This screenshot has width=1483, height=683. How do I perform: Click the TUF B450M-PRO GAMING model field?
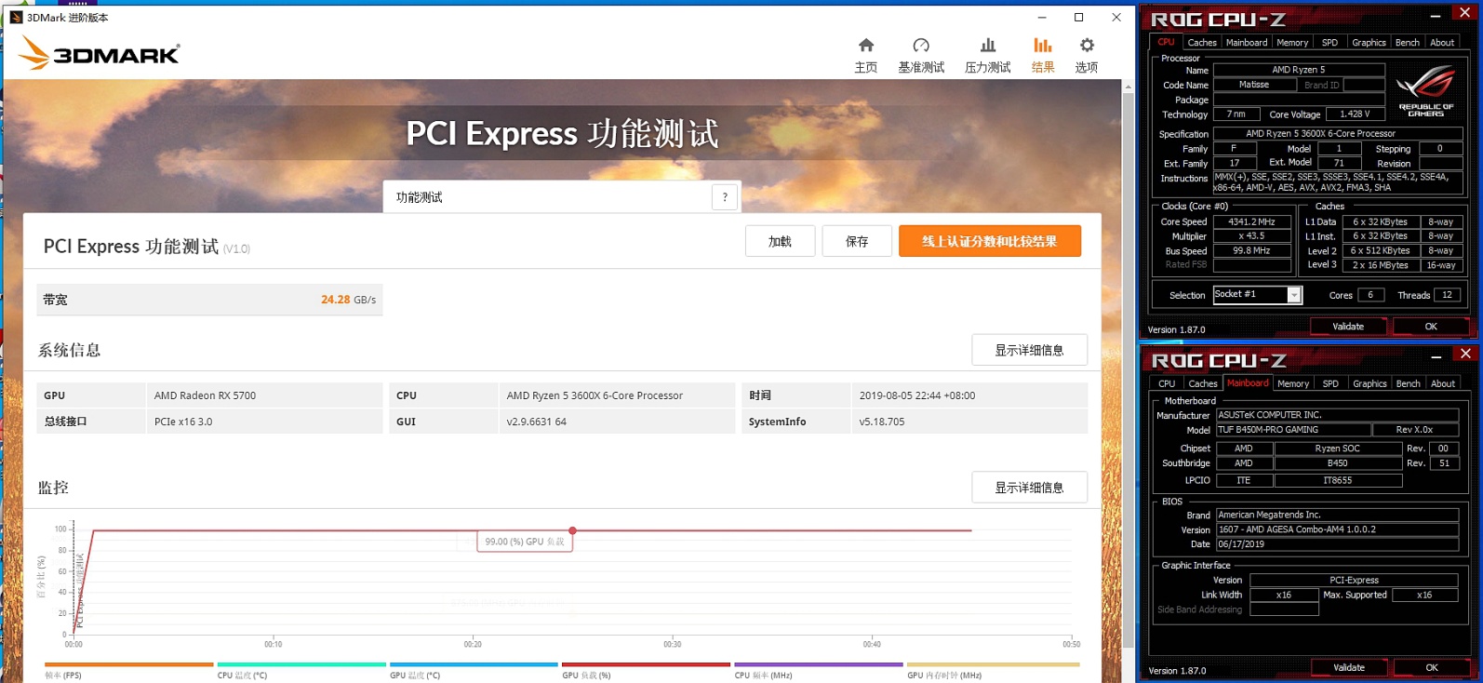(x=1293, y=430)
